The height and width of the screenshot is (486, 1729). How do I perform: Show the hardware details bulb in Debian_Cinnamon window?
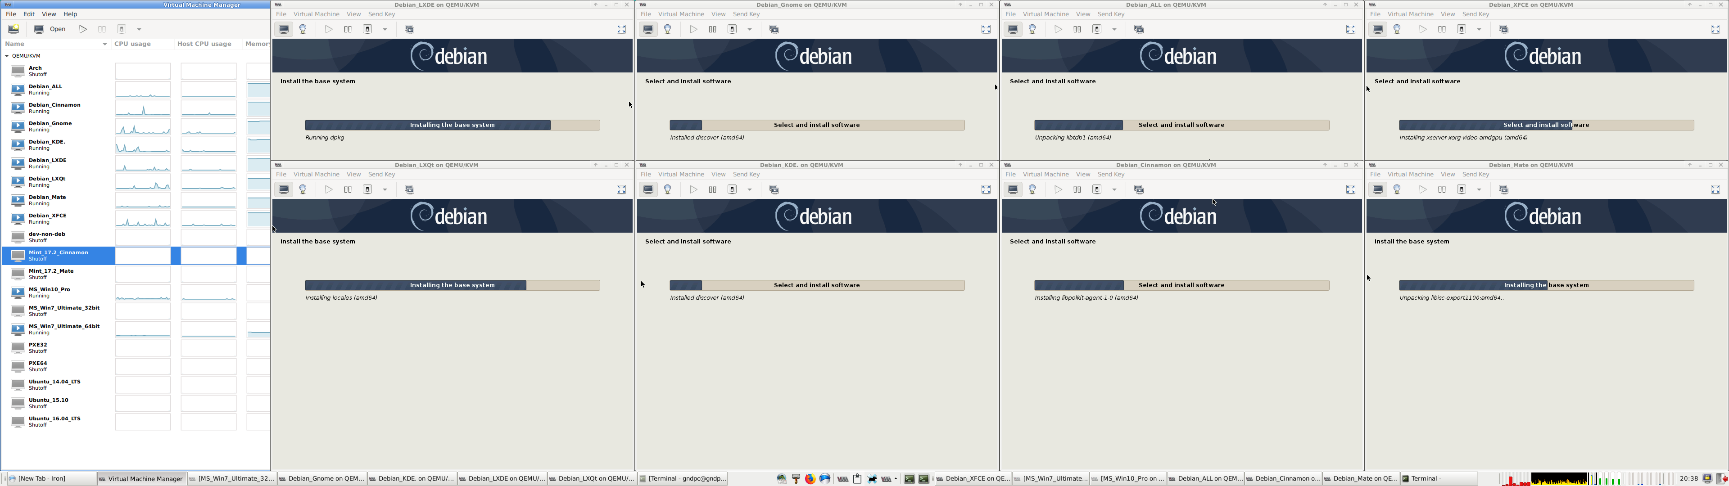[1032, 189]
